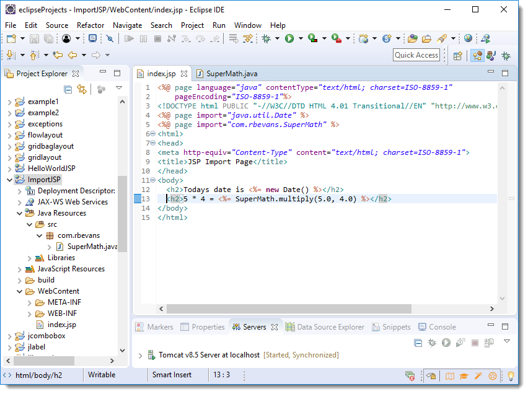Click Start the server icon in Servers view
This screenshot has width=528, height=394.
pyautogui.click(x=446, y=343)
